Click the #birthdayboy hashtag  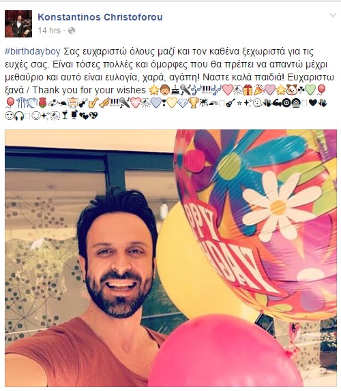[x=33, y=51]
